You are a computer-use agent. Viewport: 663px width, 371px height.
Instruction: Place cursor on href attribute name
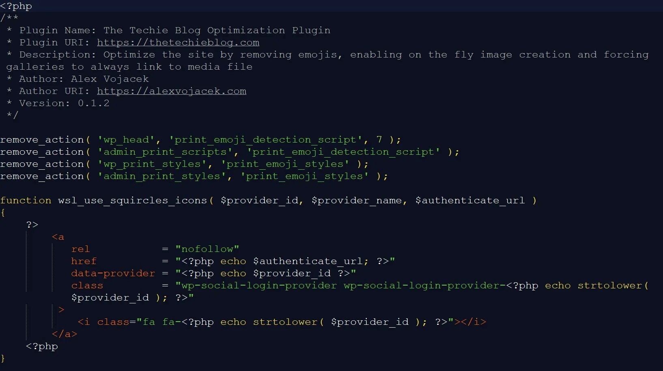[x=84, y=261]
